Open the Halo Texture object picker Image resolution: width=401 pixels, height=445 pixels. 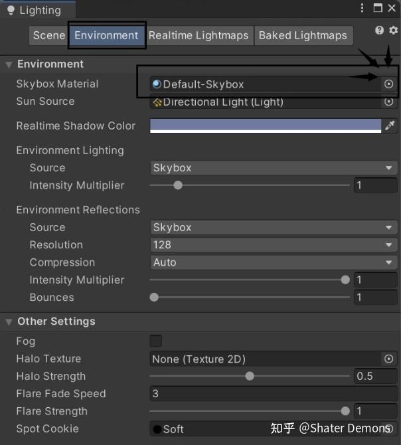click(x=388, y=359)
